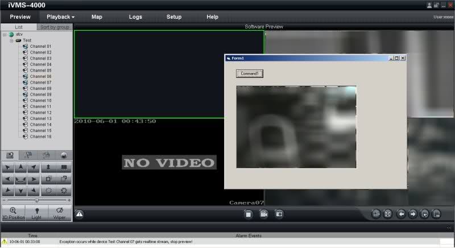Select Channel 10 in tree
This screenshot has width=455, height=248.
coord(40,100)
